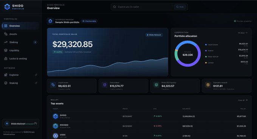This screenshot has width=257, height=139.
Task: Click the Network Staking shield icon
Action: click(6, 83)
